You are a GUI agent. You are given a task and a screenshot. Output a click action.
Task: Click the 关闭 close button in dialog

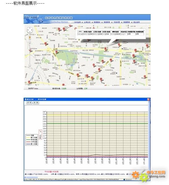click(x=36, y=103)
